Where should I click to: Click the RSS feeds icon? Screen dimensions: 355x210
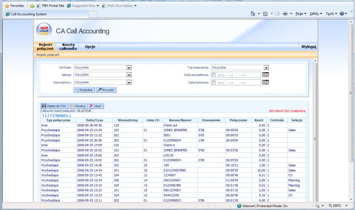point(265,14)
